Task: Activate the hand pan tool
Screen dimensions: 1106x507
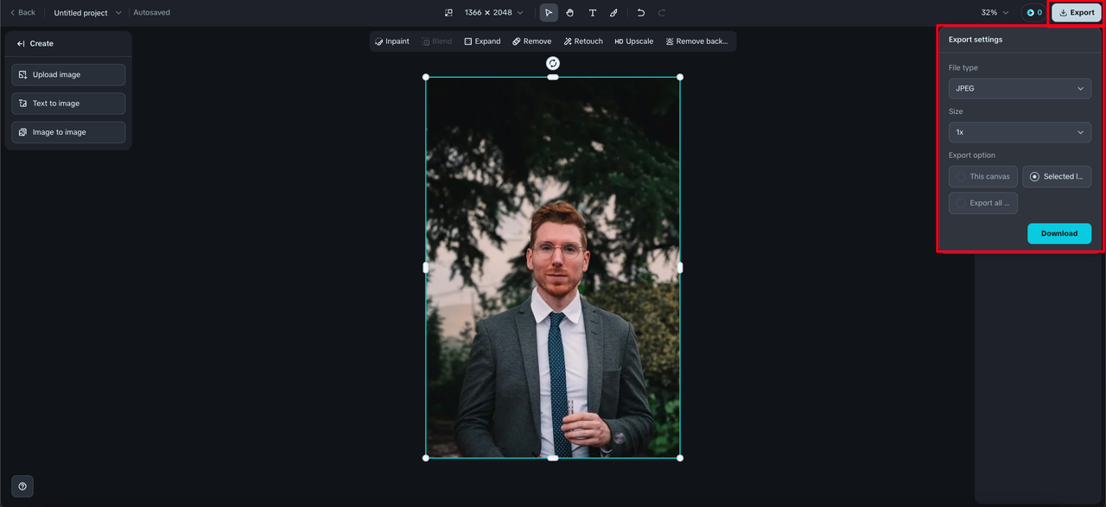Action: 570,13
